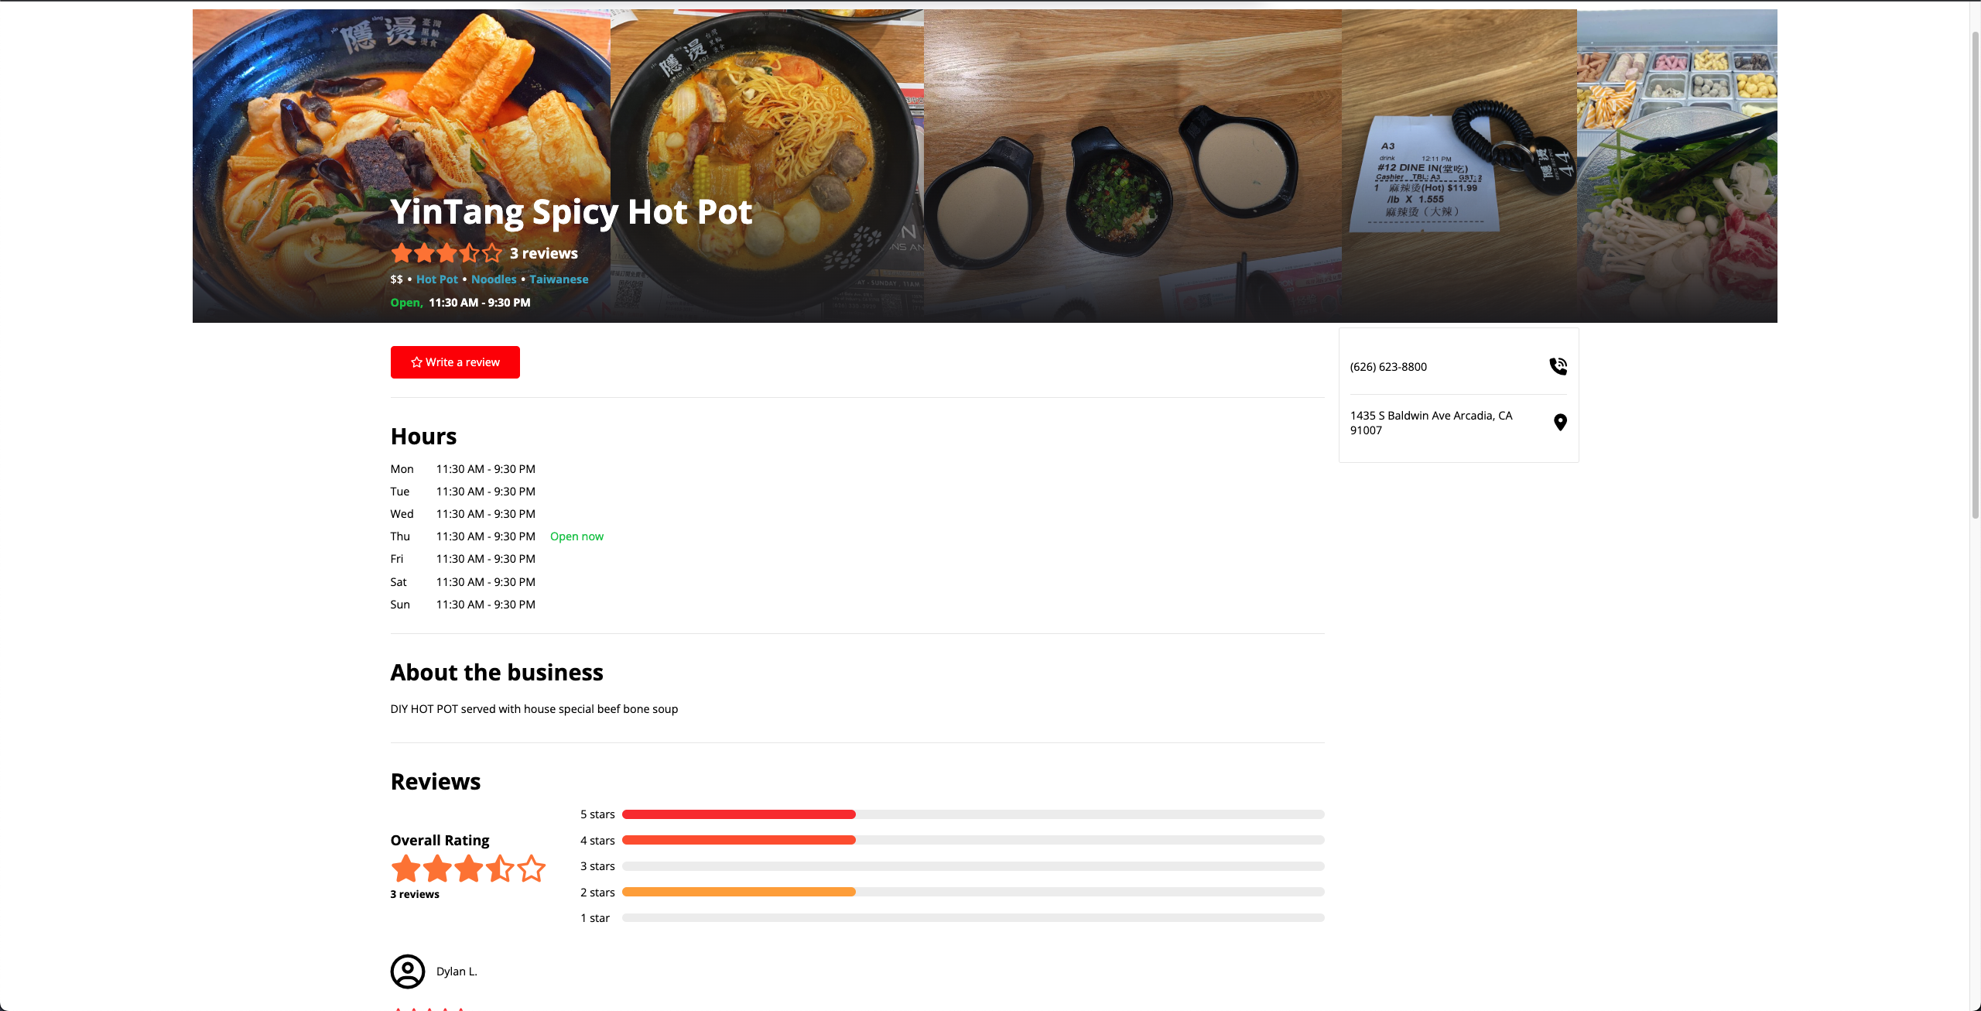Expand today's hours next to Open
Image resolution: width=1981 pixels, height=1011 pixels.
tap(478, 302)
